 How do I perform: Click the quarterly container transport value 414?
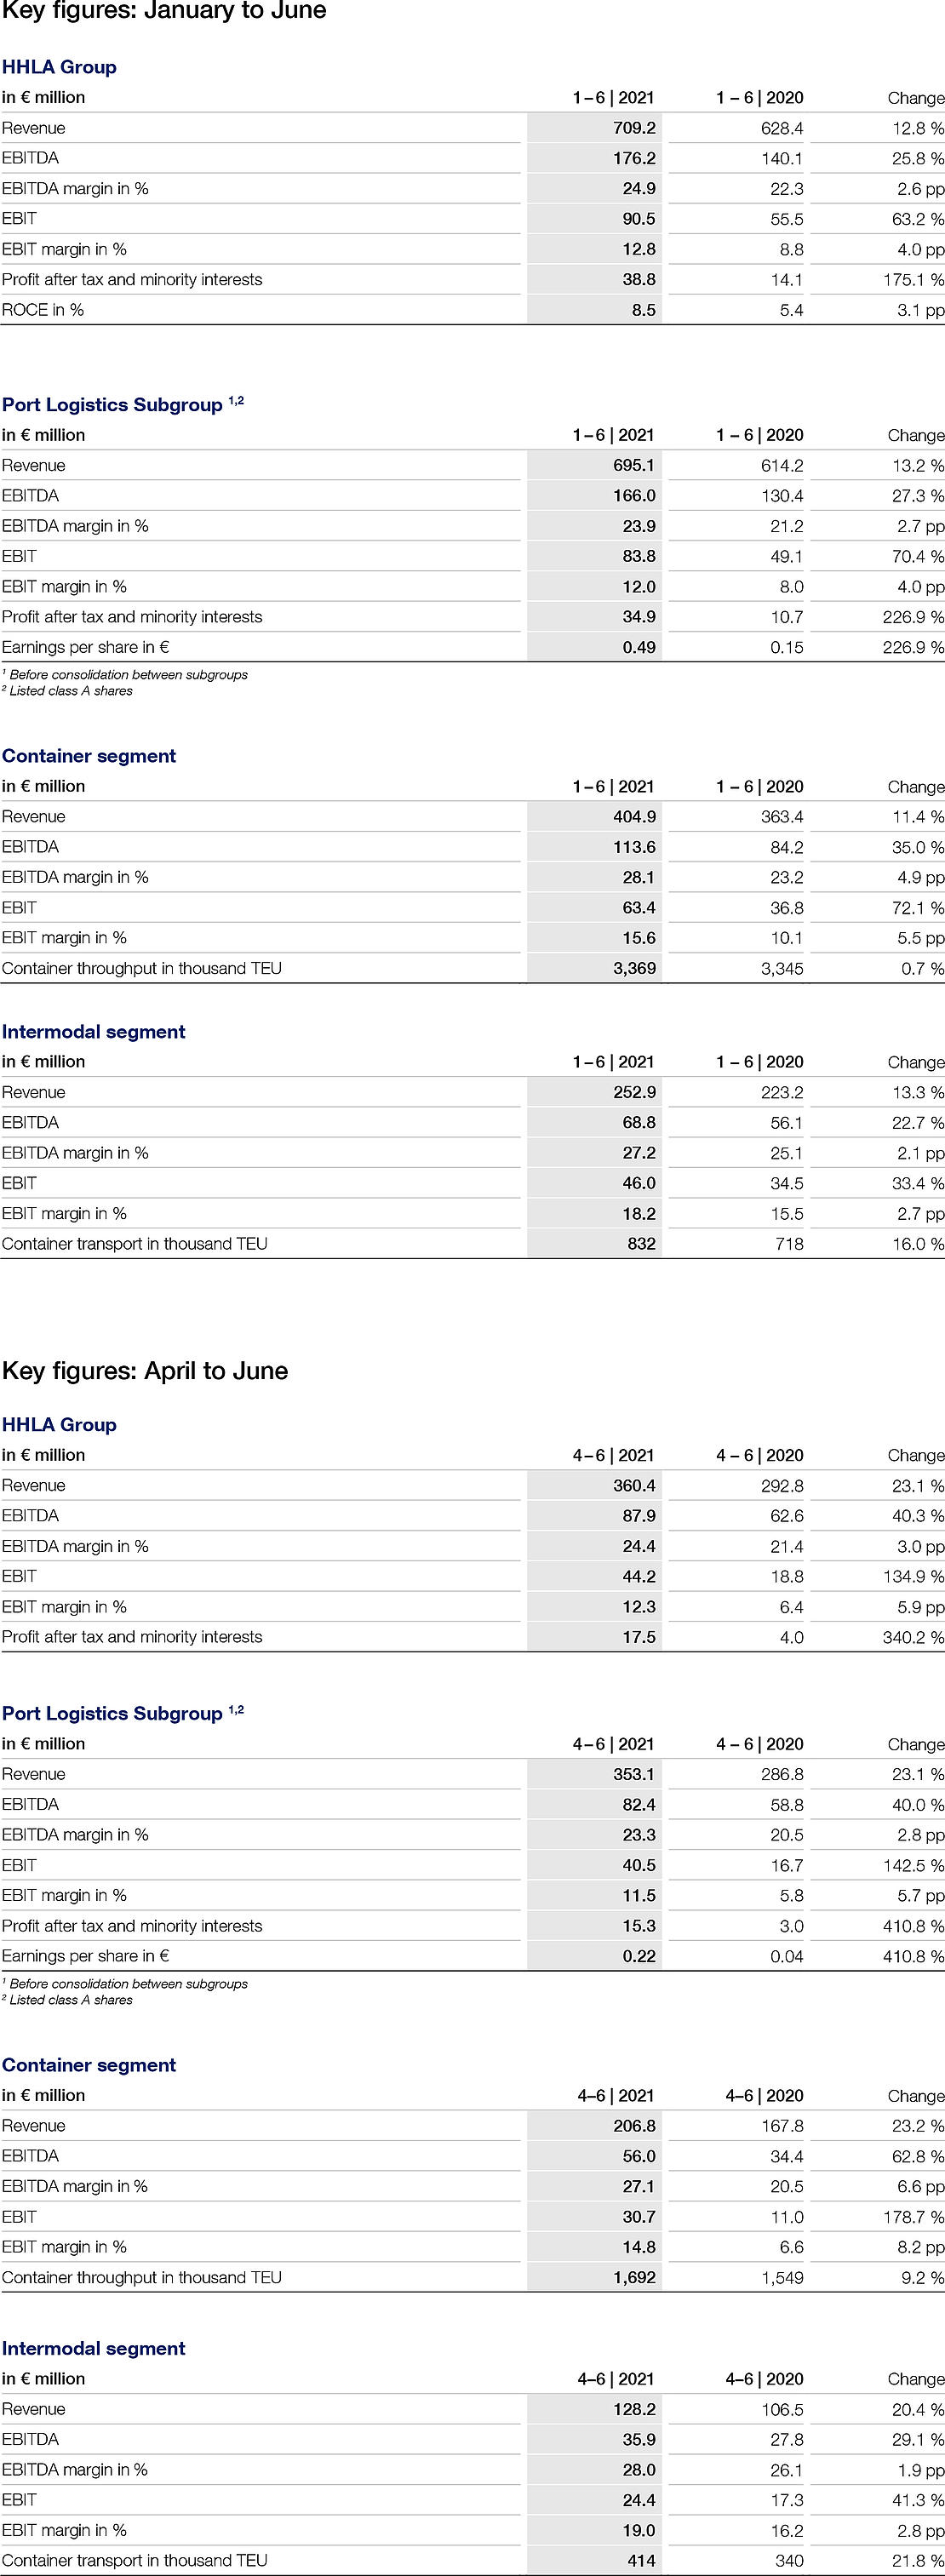coord(641,2561)
